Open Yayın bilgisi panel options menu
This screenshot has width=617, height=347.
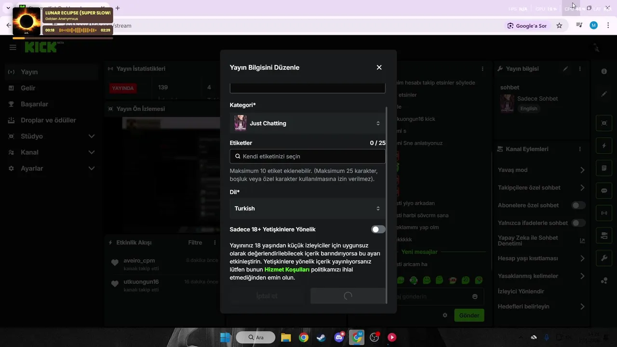580,69
